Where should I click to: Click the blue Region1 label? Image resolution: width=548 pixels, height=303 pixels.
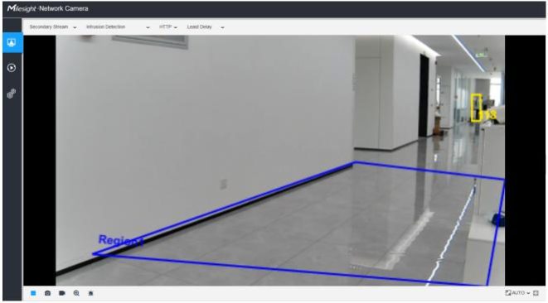pos(121,240)
